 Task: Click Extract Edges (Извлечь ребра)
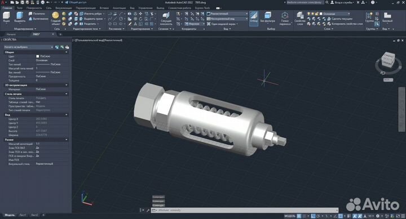tap(91, 14)
